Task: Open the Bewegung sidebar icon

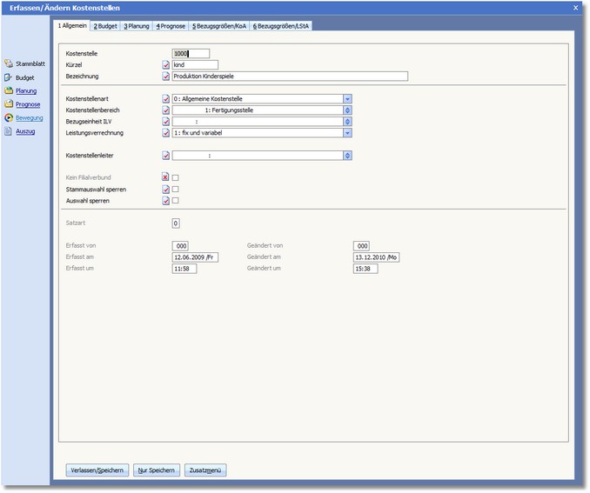Action: coord(8,117)
